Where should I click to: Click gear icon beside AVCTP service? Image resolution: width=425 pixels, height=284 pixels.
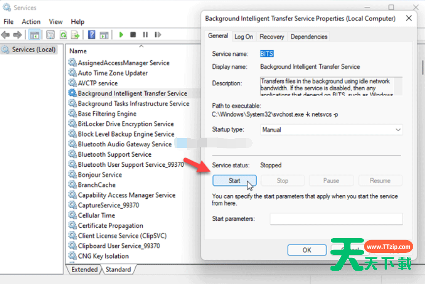pos(72,83)
